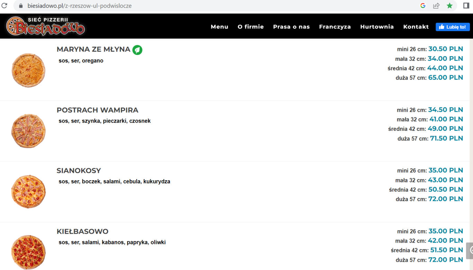Click the padlock site info icon
The width and height of the screenshot is (473, 270).
pyautogui.click(x=21, y=6)
